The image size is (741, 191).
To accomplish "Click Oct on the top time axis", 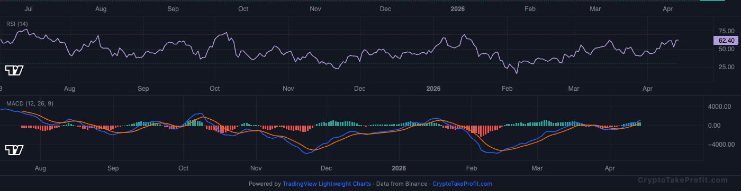I will point(243,9).
